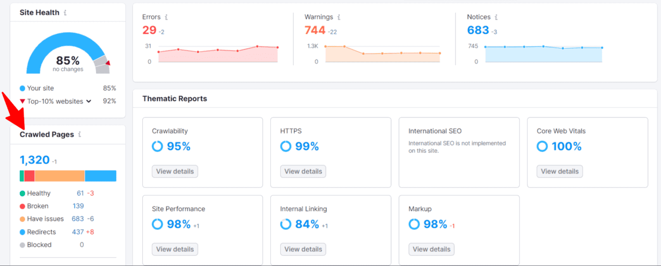Open View details for Core Web Vitals
The image size is (661, 266).
559,172
